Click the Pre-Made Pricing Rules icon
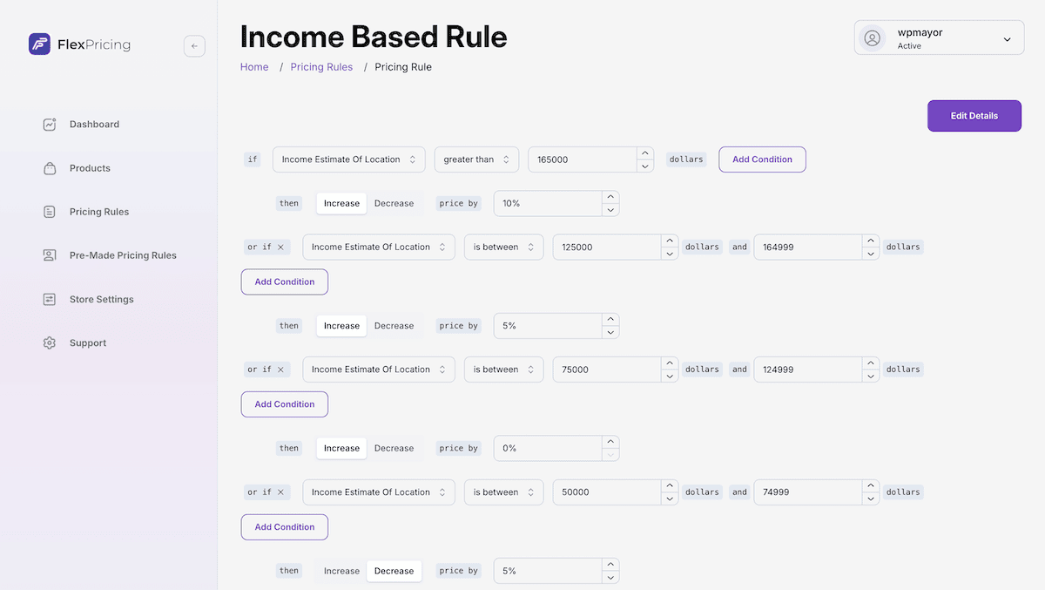The width and height of the screenshot is (1045, 590). (x=50, y=255)
